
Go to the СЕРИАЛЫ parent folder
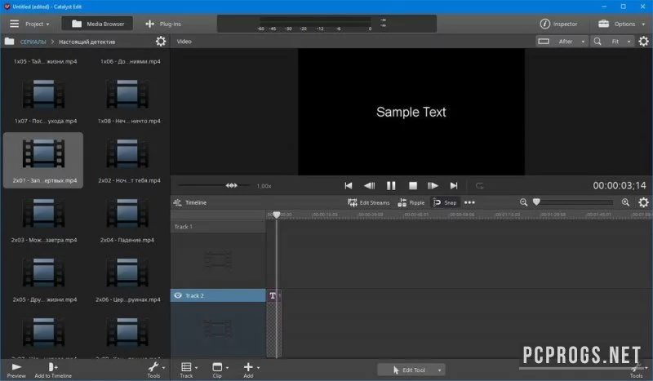[33, 42]
